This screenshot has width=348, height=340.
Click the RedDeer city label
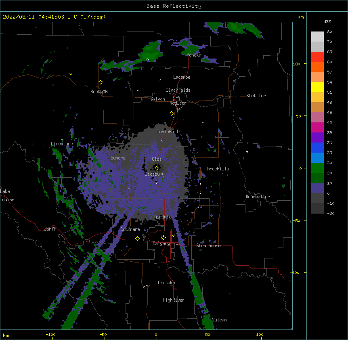tap(178, 103)
